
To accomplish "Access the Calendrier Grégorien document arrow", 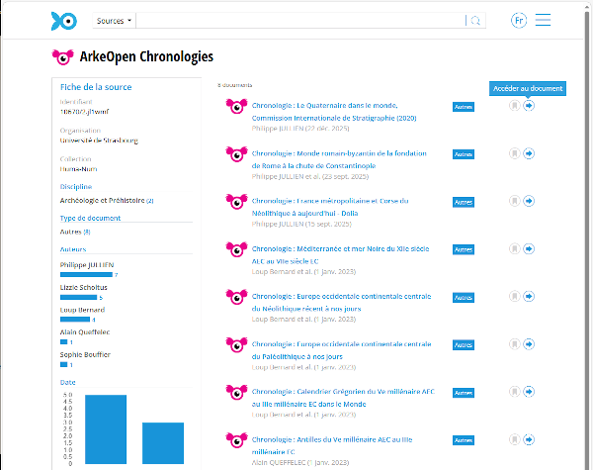I will [529, 392].
